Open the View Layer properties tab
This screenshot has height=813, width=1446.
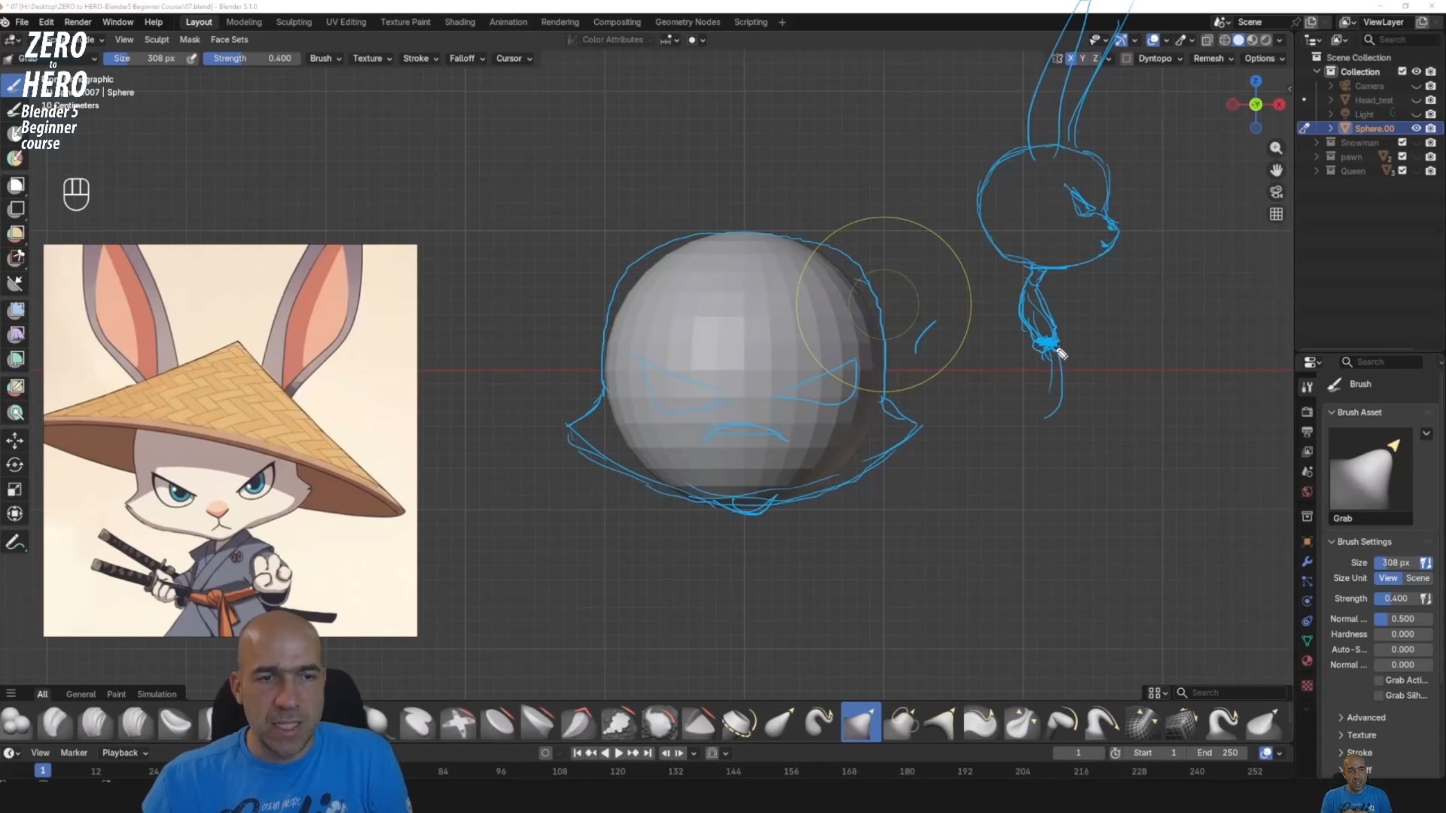(1307, 452)
